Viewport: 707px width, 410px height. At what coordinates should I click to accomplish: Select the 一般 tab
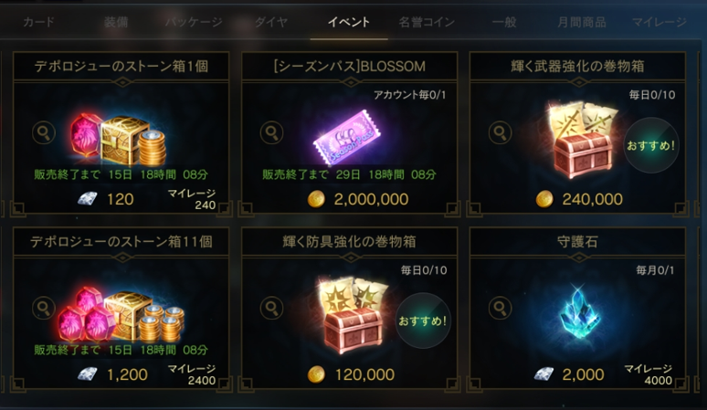(x=504, y=22)
